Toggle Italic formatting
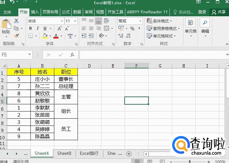This screenshot has height=163, width=229. (38, 28)
